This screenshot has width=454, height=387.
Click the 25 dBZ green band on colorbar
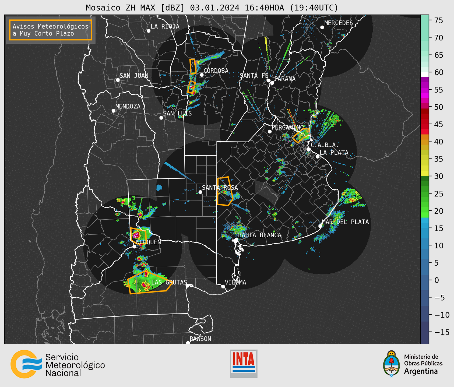[x=425, y=193]
